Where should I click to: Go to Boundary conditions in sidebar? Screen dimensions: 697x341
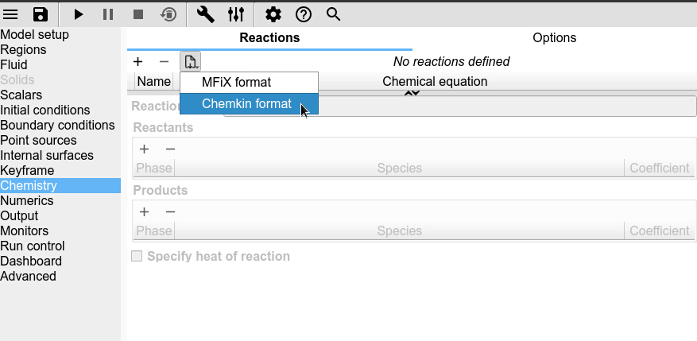[57, 126]
